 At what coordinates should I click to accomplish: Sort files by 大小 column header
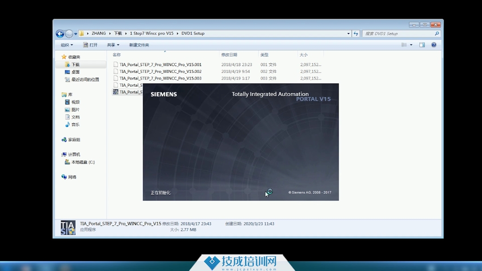(303, 55)
